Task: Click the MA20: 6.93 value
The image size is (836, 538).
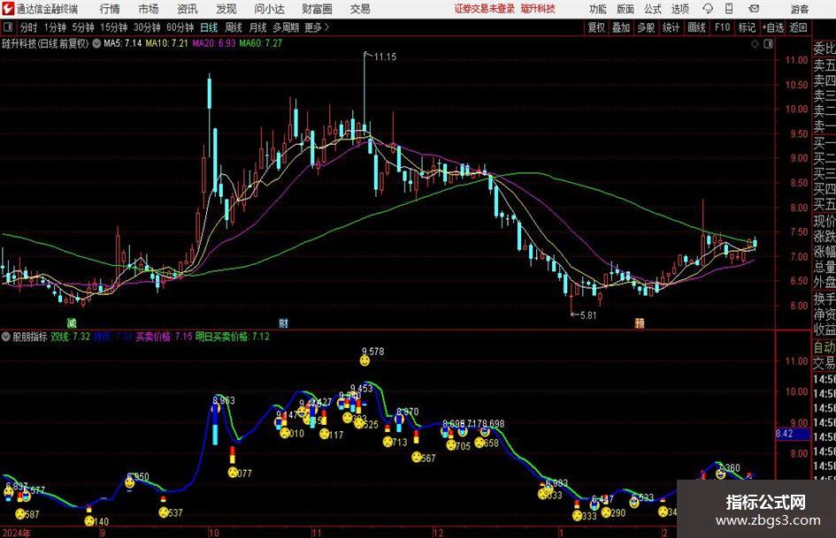Action: click(213, 43)
